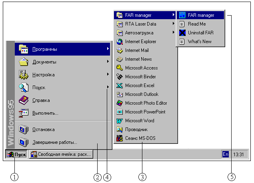Click the Проводник label
This screenshot has width=254, height=183.
coord(136,129)
